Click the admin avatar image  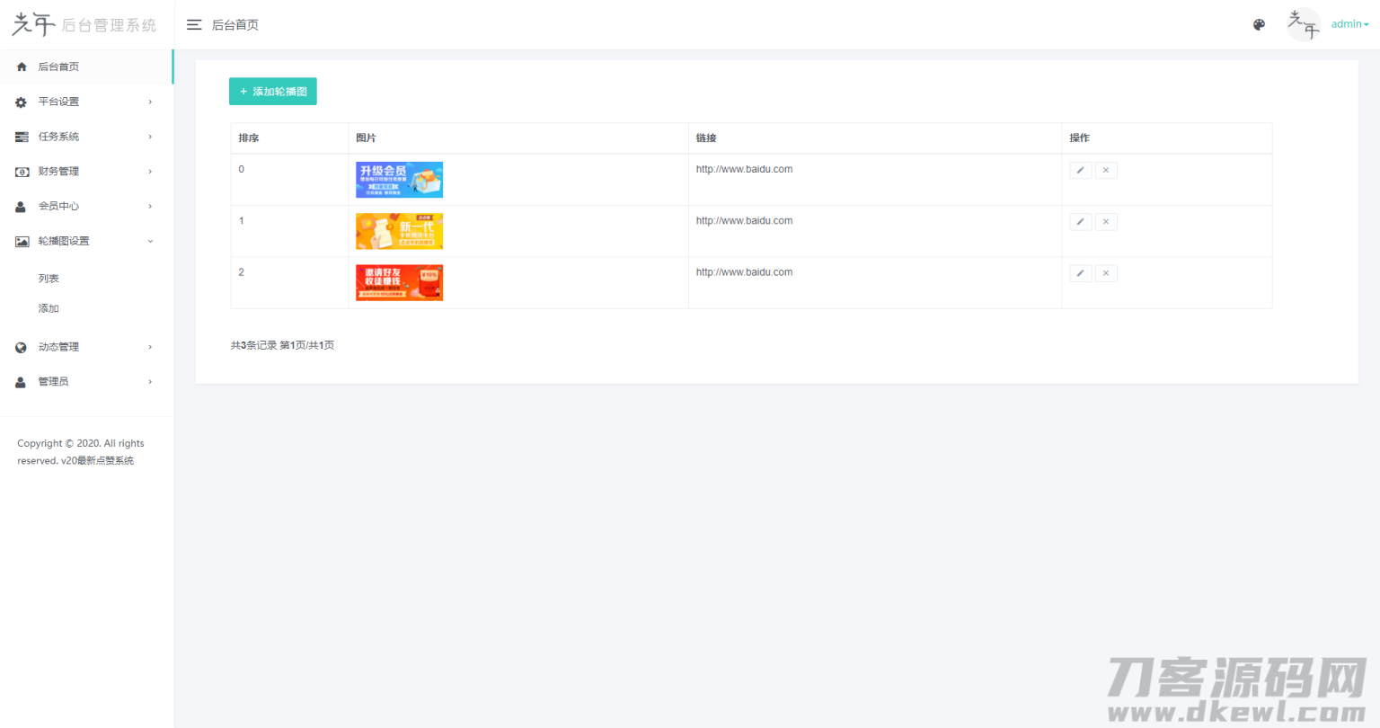[x=1304, y=24]
